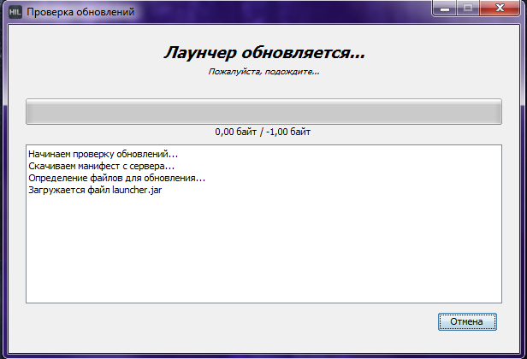Click the '0,00 байт / -1,00 байт' counter

coord(263,132)
